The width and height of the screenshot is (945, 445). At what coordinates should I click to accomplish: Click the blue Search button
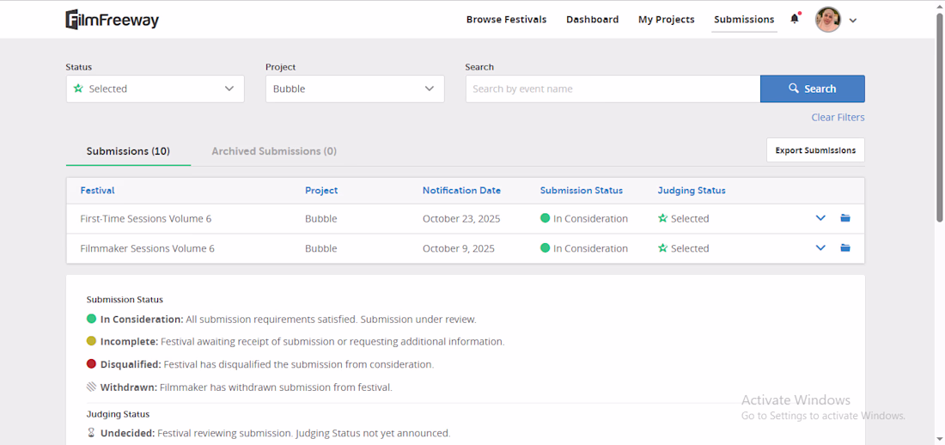point(813,88)
